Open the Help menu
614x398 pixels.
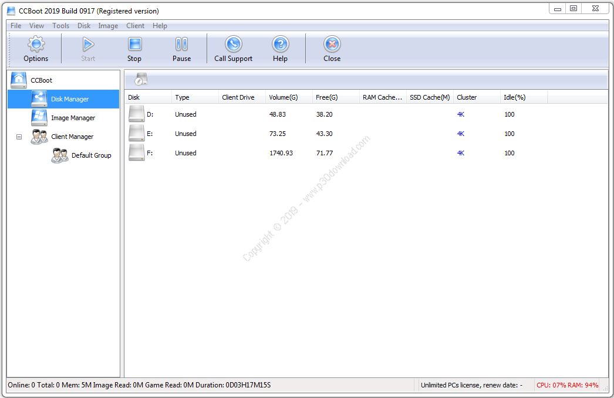tap(160, 26)
